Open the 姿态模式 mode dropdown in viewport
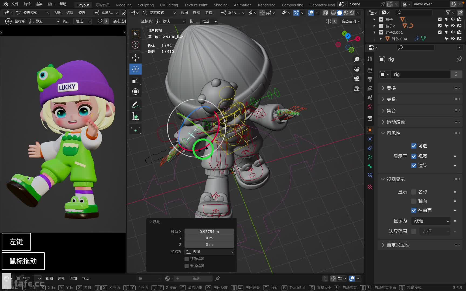This screenshot has width=466, height=291. pyautogui.click(x=160, y=13)
